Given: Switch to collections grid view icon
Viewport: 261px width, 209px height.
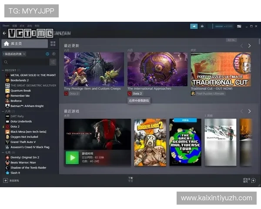Looking at the screenshot, I should [x=53, y=44].
